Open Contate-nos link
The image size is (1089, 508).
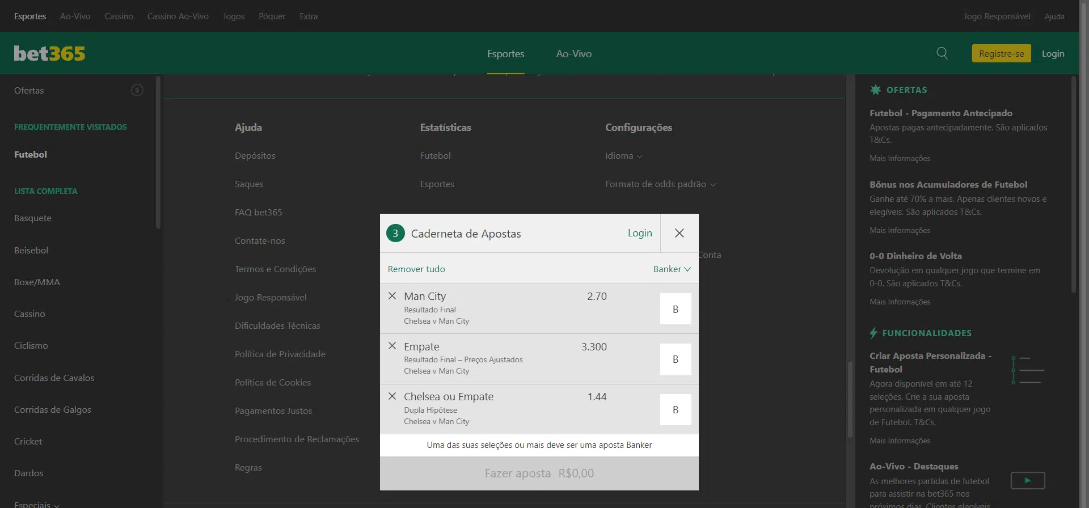(x=260, y=240)
